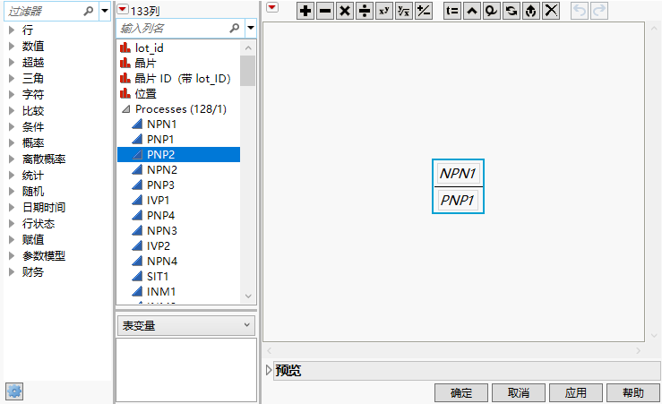
Task: Click the column list vertical scrollbar thumb
Action: 248,71
